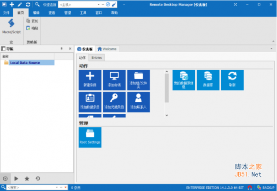277x191 pixels.
Task: Click the 新建条目 plus tile
Action: pos(90,80)
